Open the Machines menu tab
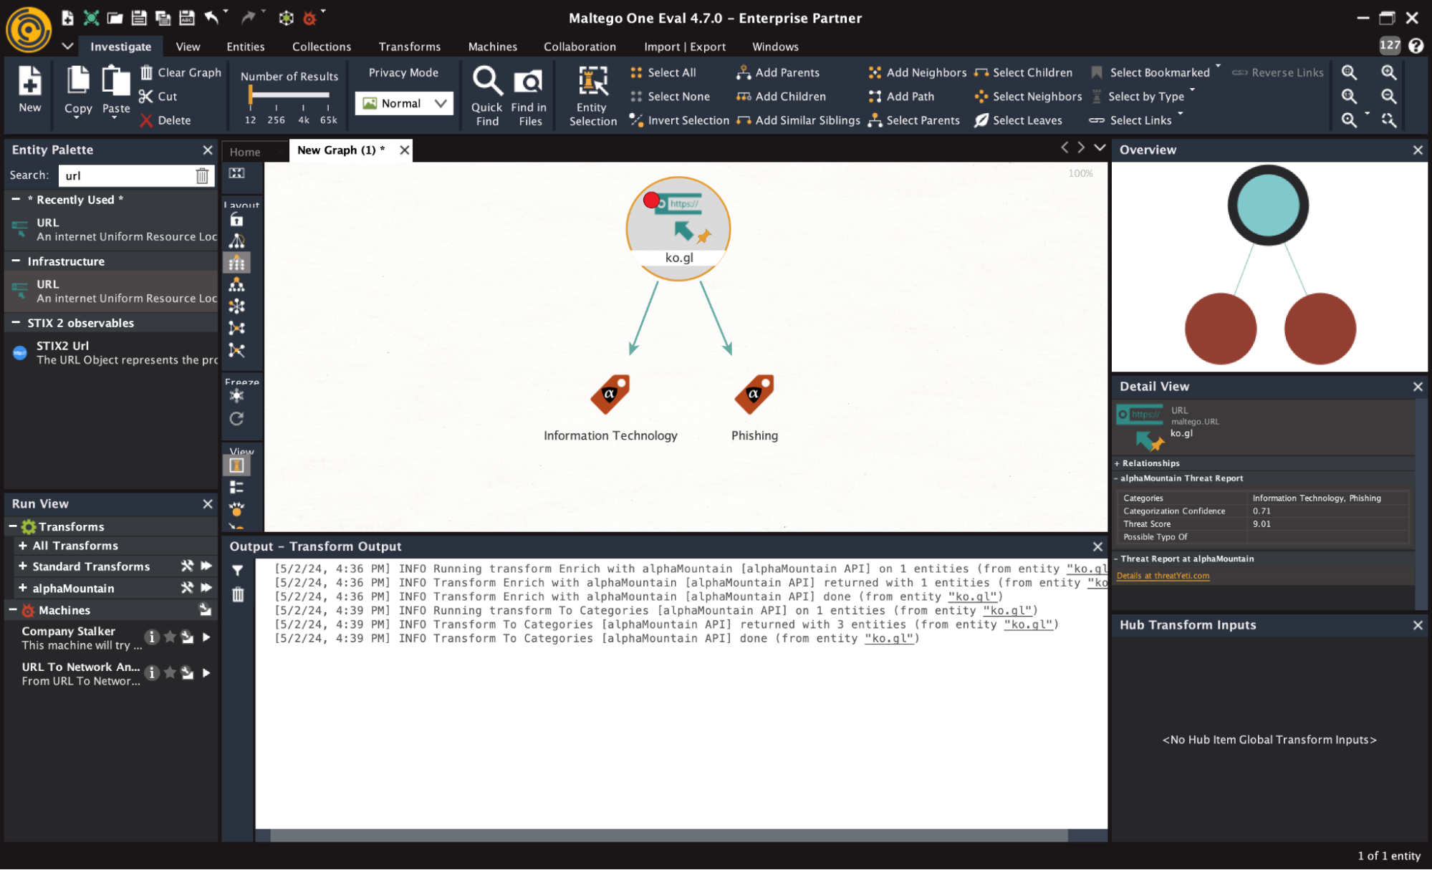 coord(492,47)
